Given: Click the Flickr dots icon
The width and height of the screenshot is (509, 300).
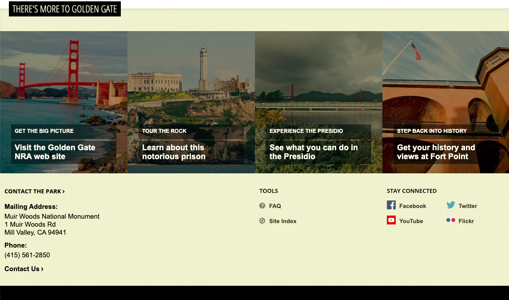Looking at the screenshot, I should coord(450,220).
